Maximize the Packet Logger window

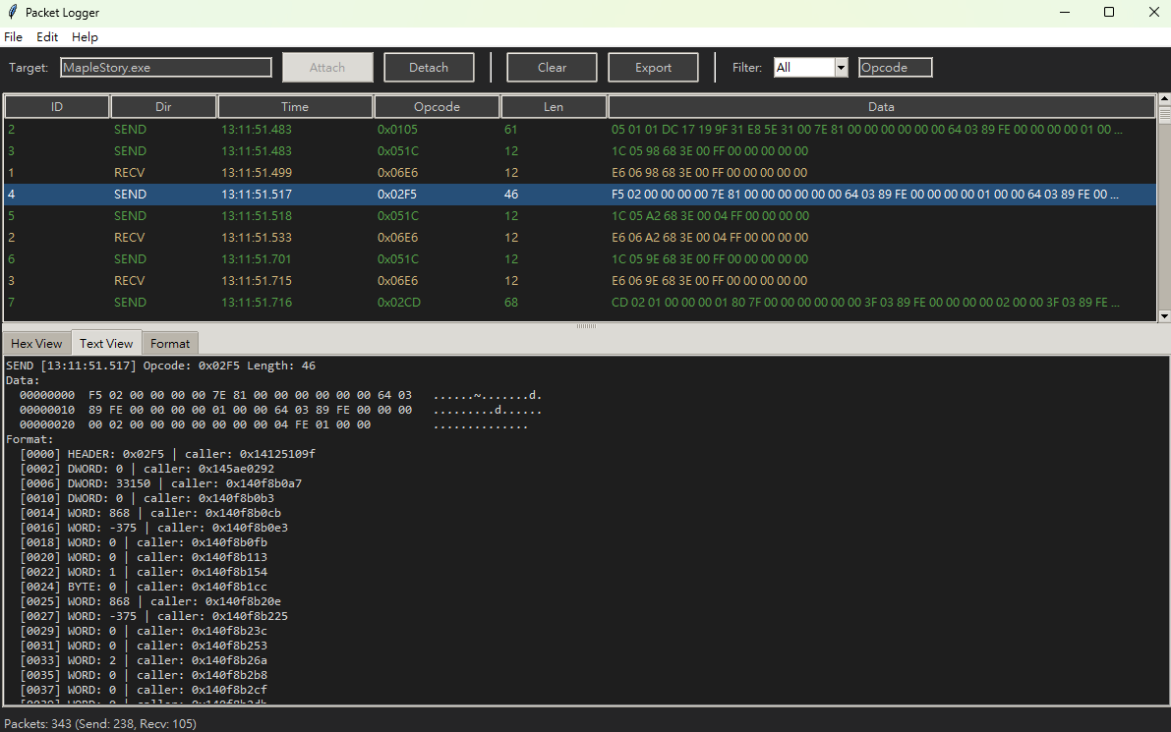pos(1109,12)
